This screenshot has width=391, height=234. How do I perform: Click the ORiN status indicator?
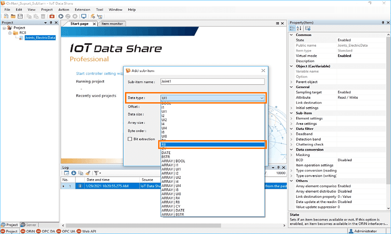point(28,231)
